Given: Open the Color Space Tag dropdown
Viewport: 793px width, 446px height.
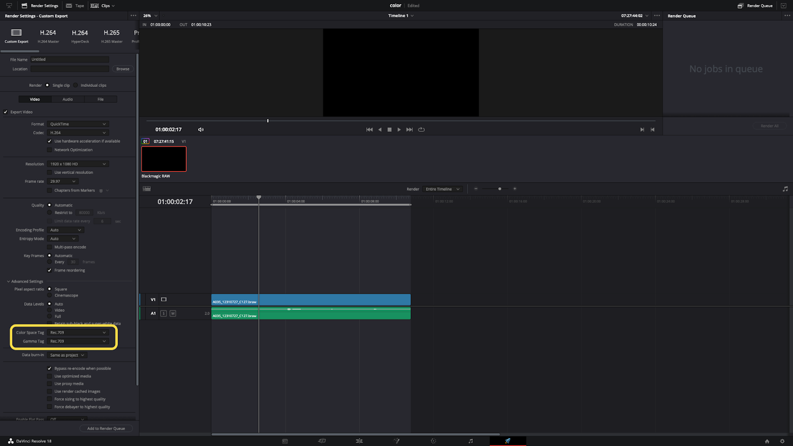Looking at the screenshot, I should (78, 333).
